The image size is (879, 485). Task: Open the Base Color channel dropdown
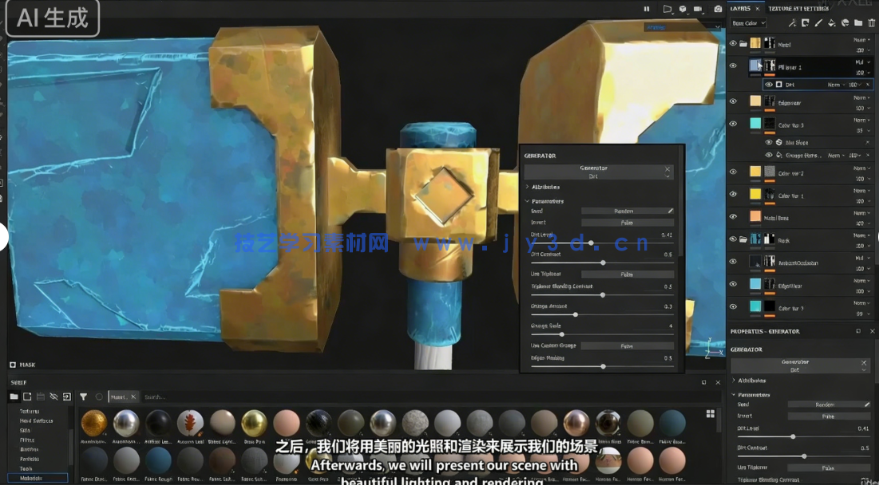747,22
